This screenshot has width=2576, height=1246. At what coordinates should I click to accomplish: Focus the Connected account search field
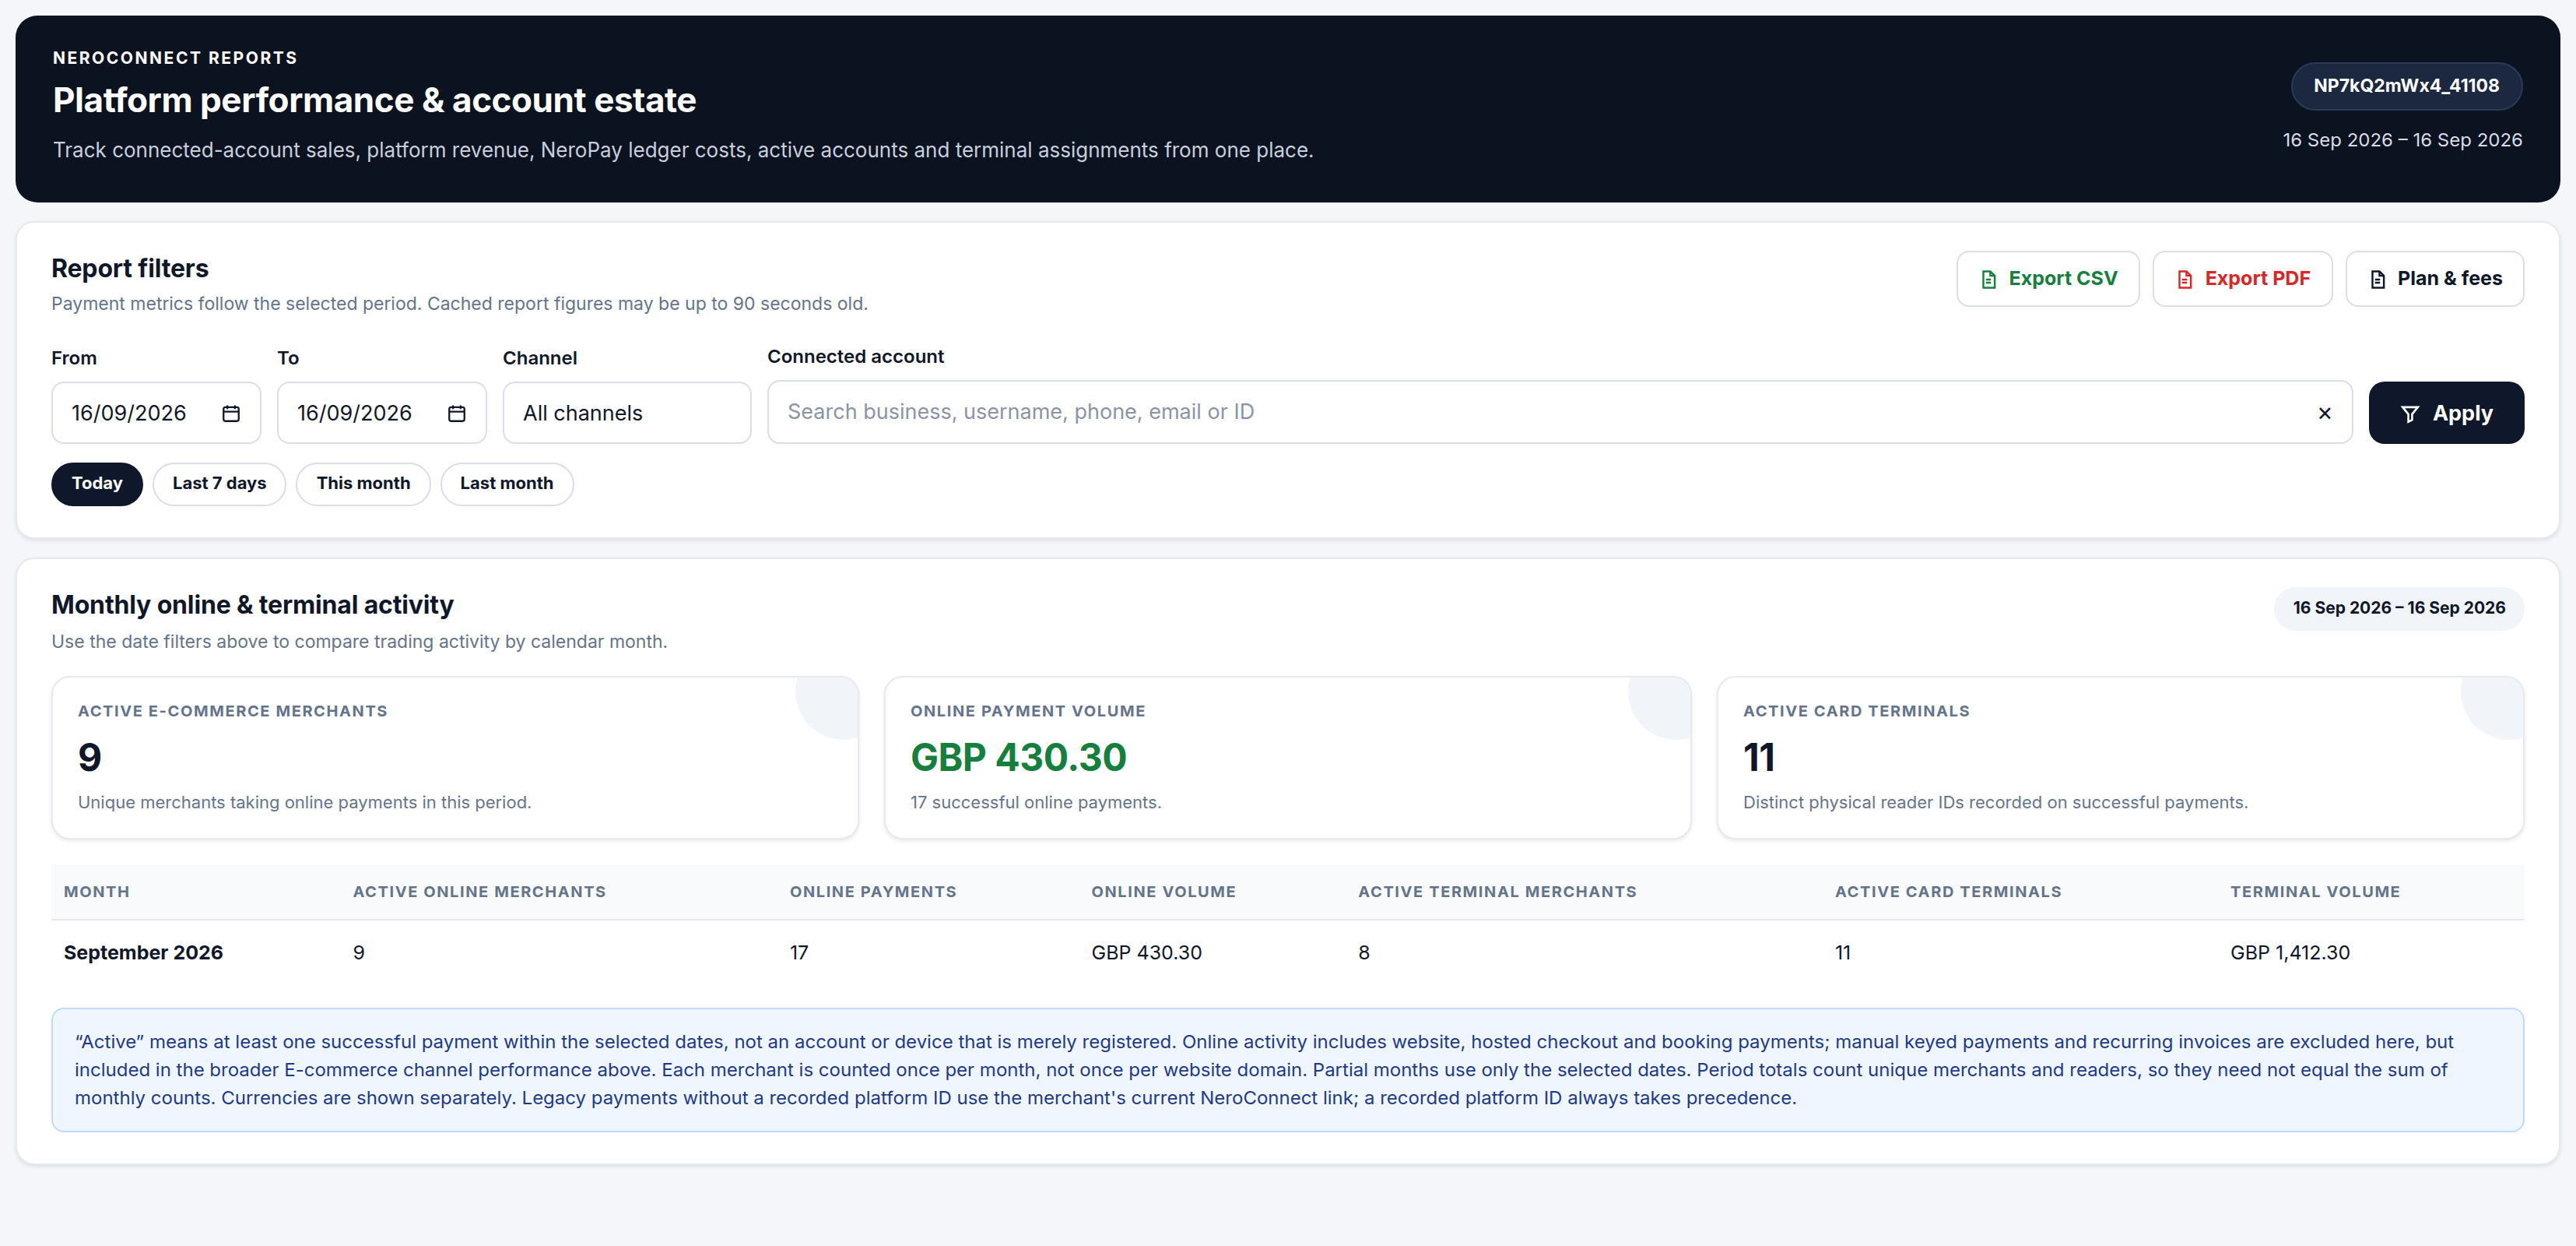(1560, 412)
